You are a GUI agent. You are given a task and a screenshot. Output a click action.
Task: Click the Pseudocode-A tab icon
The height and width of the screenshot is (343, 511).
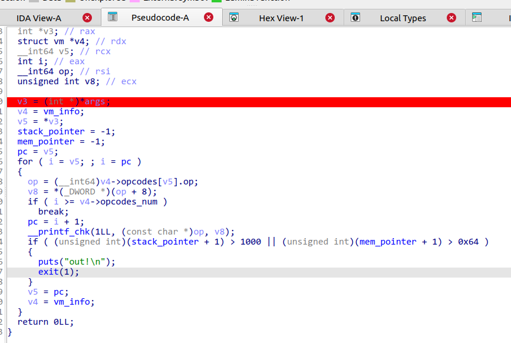pyautogui.click(x=113, y=18)
